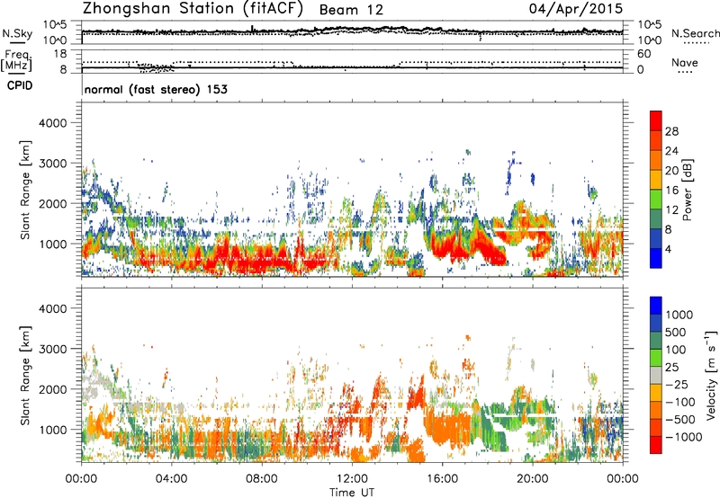
Task: Click the 'Power [dB]' colorbar title
Action: coord(688,190)
